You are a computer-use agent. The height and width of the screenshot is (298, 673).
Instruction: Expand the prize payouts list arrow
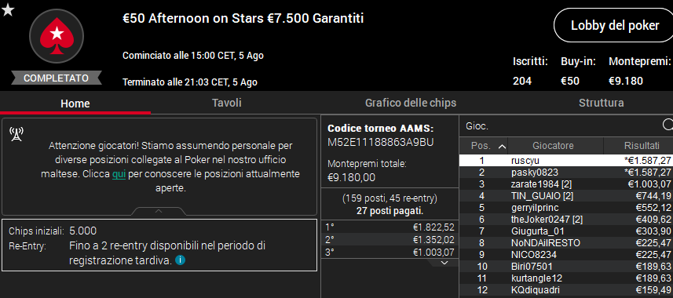point(444,263)
